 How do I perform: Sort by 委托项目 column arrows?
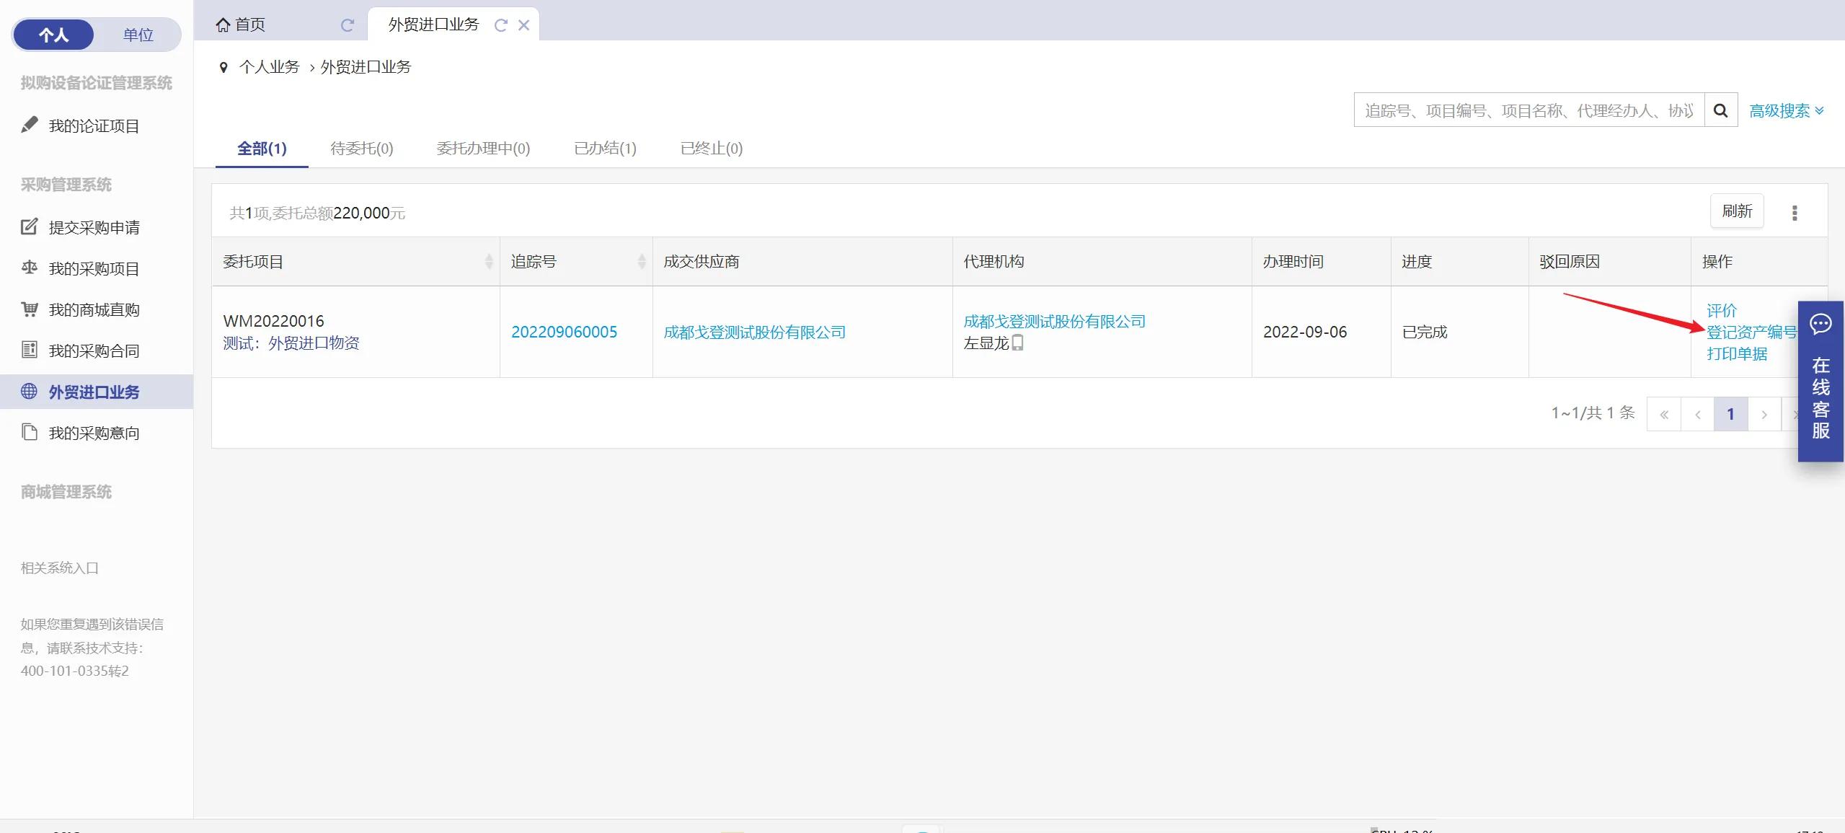489,261
